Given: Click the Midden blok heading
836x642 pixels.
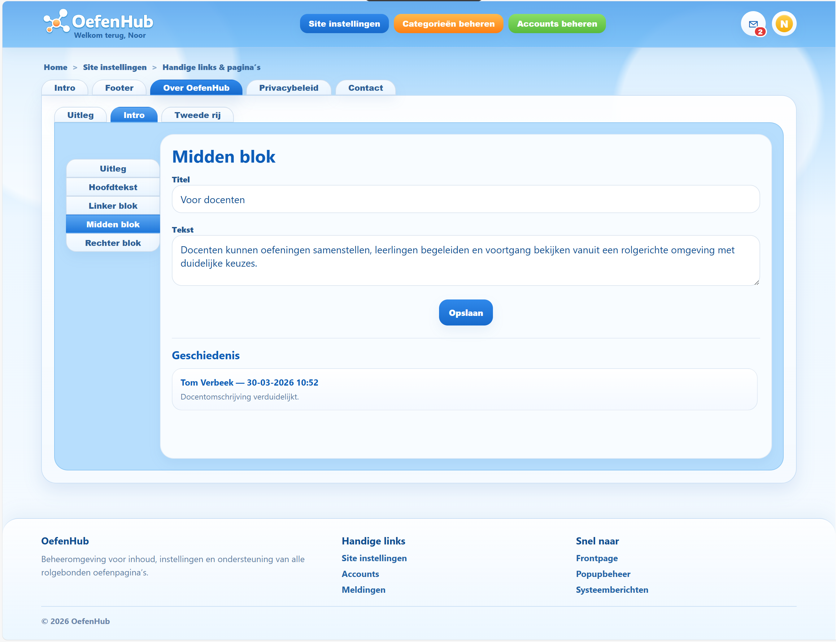Looking at the screenshot, I should click(x=224, y=157).
